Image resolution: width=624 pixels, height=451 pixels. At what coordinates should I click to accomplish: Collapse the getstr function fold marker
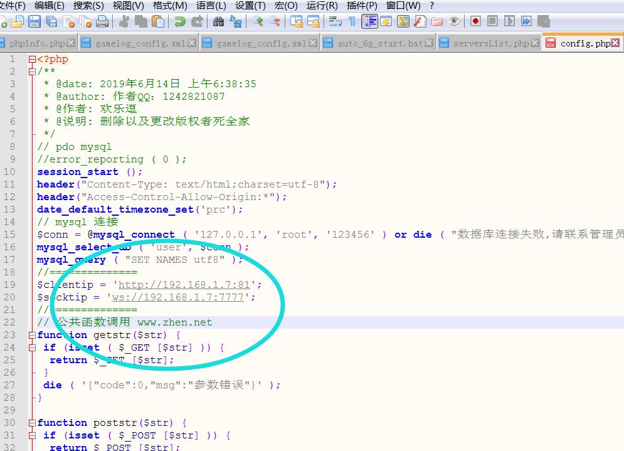32,335
